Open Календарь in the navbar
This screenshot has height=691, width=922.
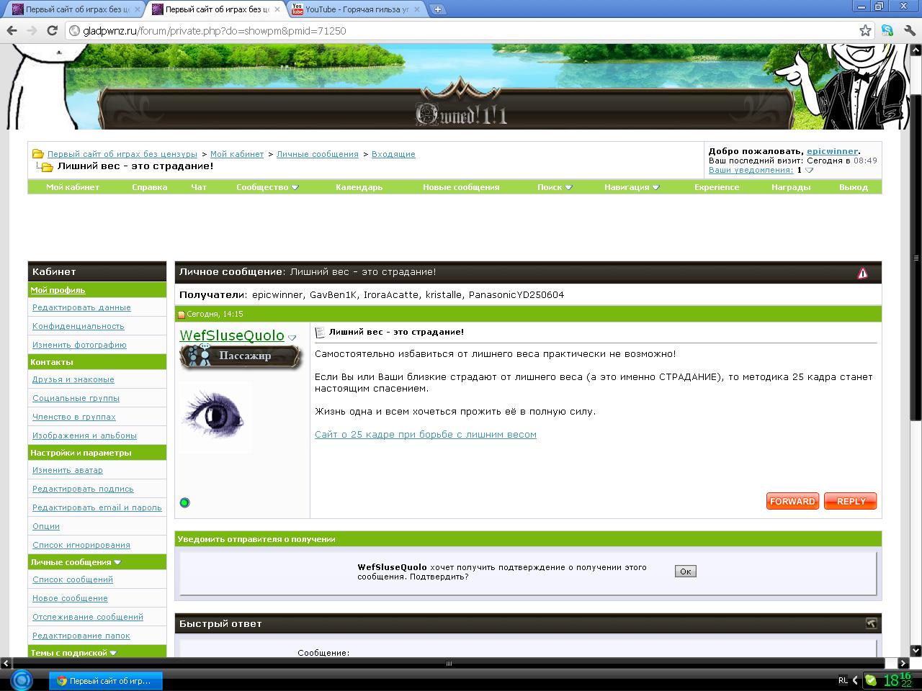359,187
